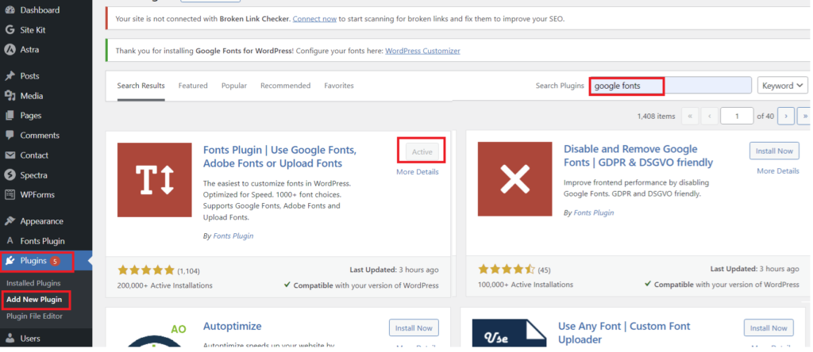Viewport: 813px width, 352px height.
Task: Open Use Any Font plugin title
Action: [624, 333]
